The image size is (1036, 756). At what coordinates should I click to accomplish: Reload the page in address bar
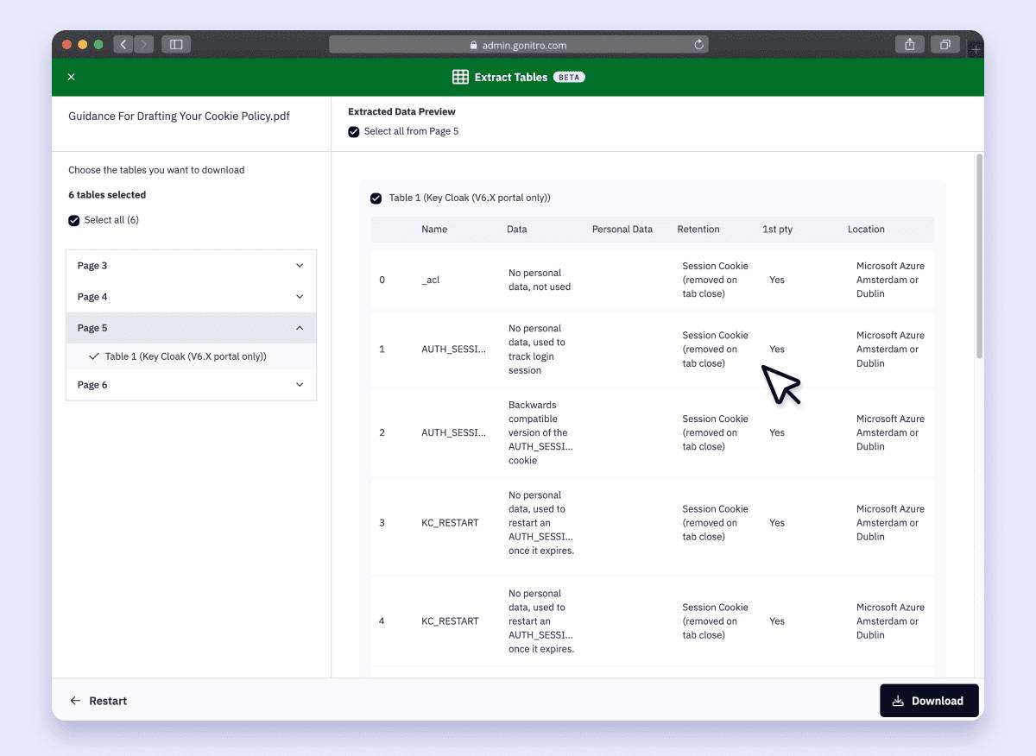(698, 44)
